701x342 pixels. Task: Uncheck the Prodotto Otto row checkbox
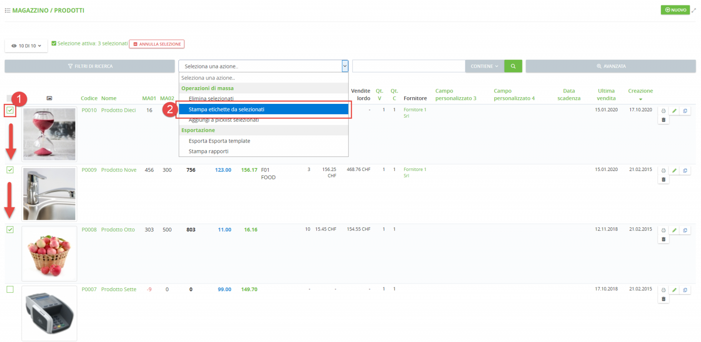pyautogui.click(x=10, y=230)
